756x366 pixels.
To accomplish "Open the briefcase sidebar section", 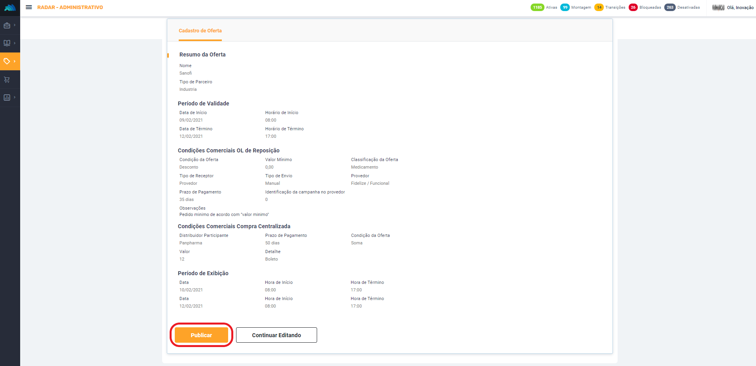I will [7, 26].
